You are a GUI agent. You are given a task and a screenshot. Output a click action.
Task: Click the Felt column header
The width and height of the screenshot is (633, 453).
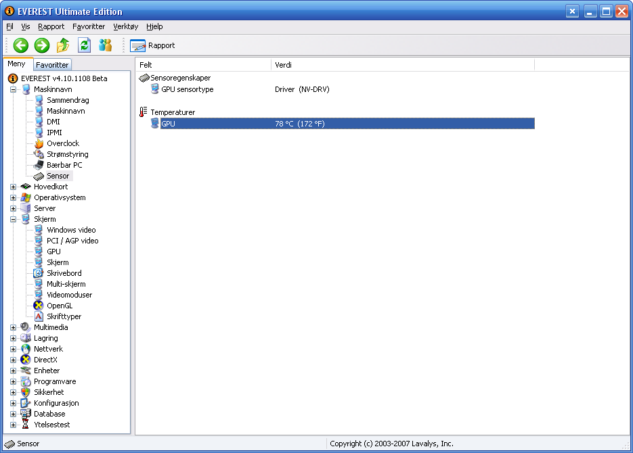click(203, 65)
